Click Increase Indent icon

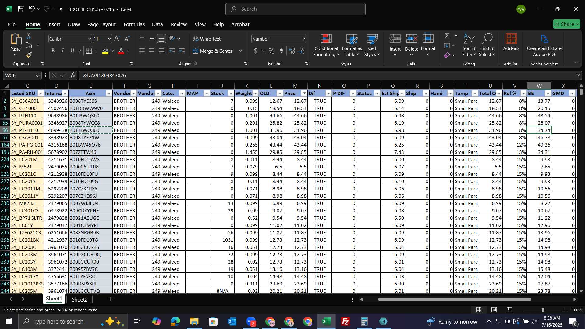(182, 51)
